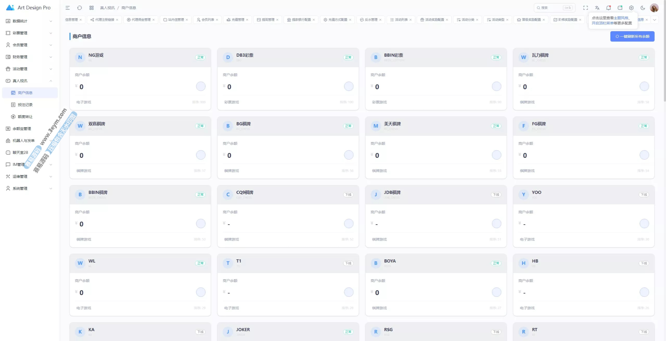Open the tab list dropdown chevron
This screenshot has height=341, width=666.
point(655,20)
